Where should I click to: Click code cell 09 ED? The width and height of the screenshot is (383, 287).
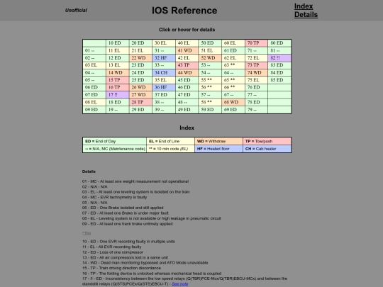click(94, 110)
